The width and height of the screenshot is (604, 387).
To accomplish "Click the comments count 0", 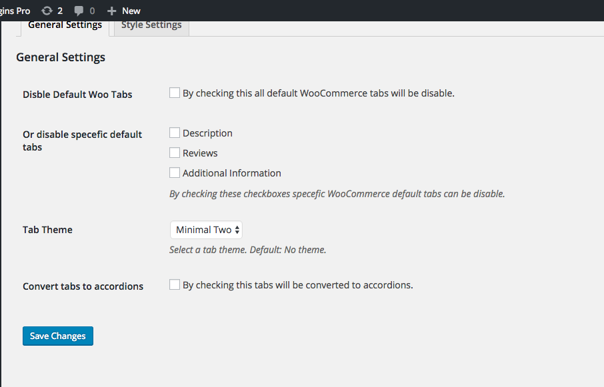I will click(x=92, y=11).
